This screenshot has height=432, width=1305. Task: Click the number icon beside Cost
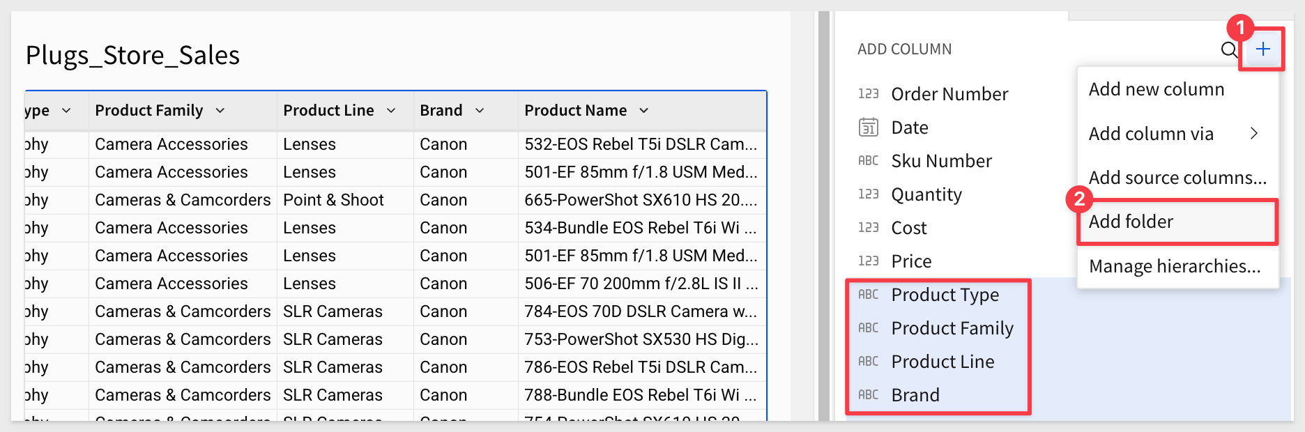869,228
